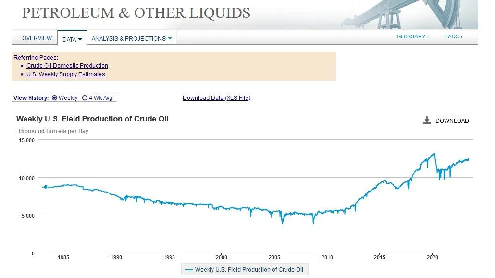495x278 pixels.
Task: Open the Crude Oil Domestic Production link
Action: (67, 66)
